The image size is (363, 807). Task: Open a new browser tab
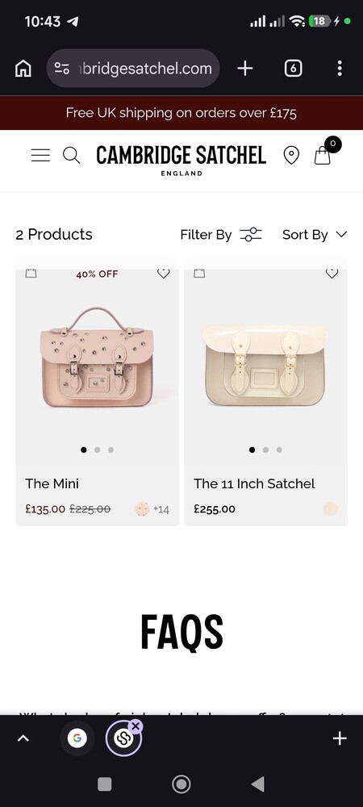coord(245,69)
